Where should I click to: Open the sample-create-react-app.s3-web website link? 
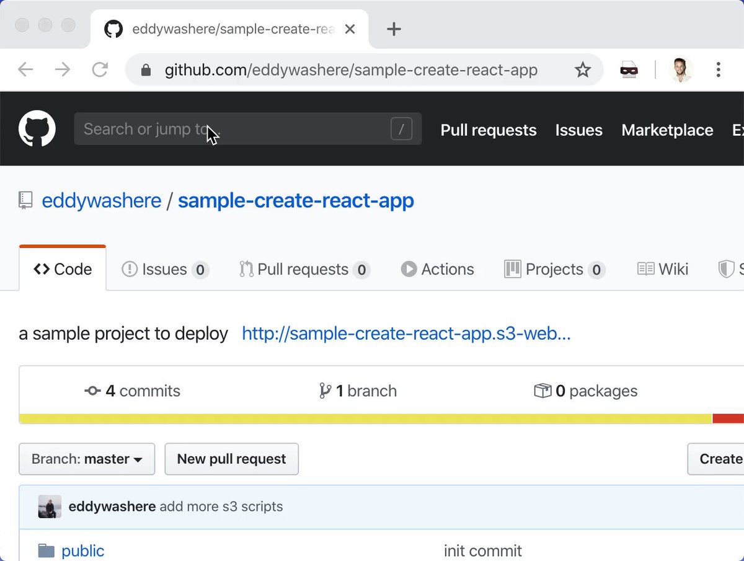tap(406, 334)
